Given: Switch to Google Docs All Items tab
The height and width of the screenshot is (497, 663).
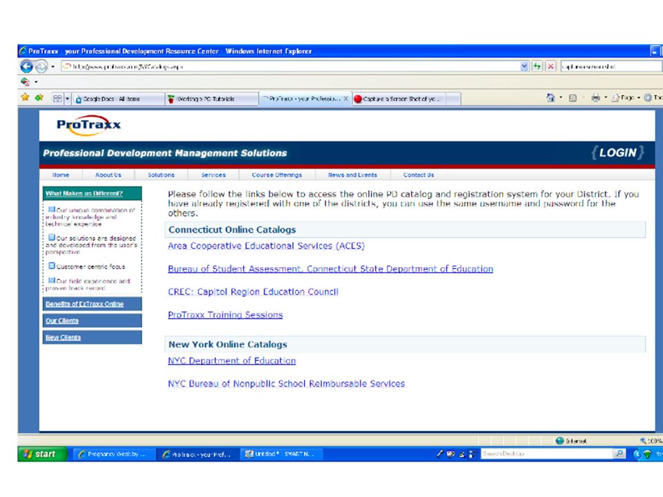Looking at the screenshot, I should (x=118, y=99).
